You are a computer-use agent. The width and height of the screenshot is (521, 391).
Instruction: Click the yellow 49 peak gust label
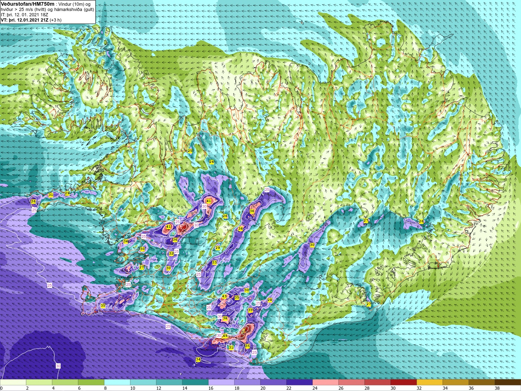[x=225, y=336]
